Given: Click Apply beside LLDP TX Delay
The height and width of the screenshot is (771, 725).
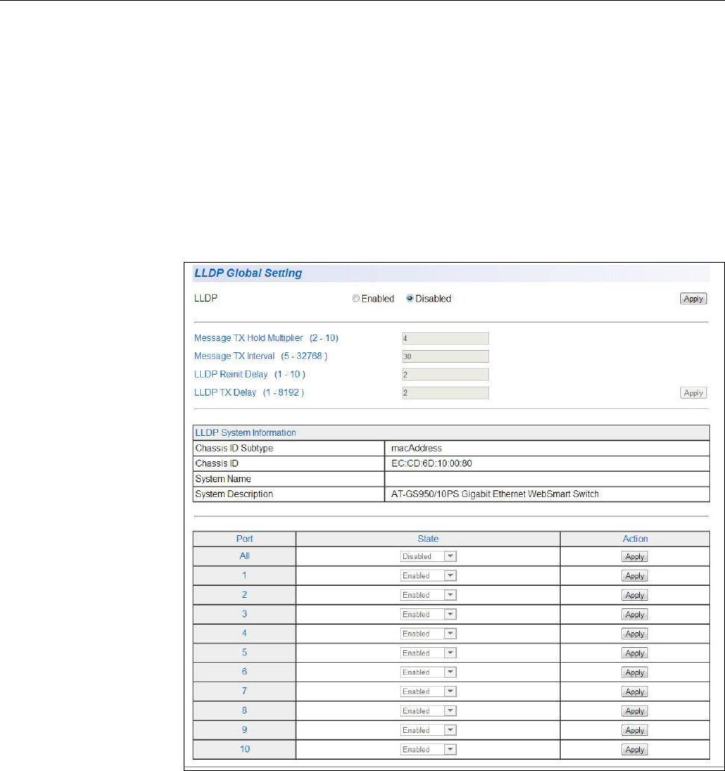Looking at the screenshot, I should [694, 393].
